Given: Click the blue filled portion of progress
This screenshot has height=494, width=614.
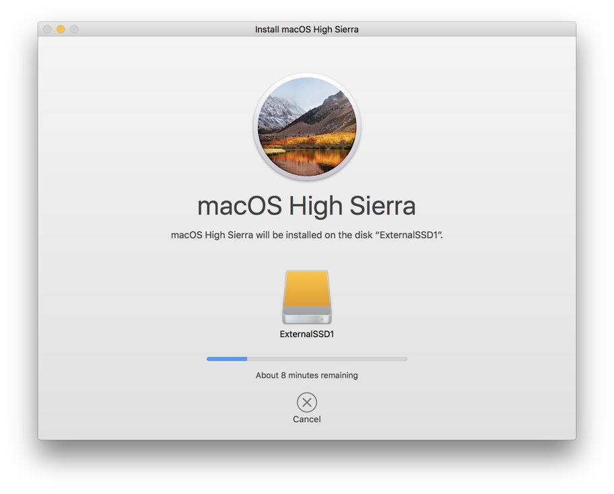Looking at the screenshot, I should tap(226, 359).
